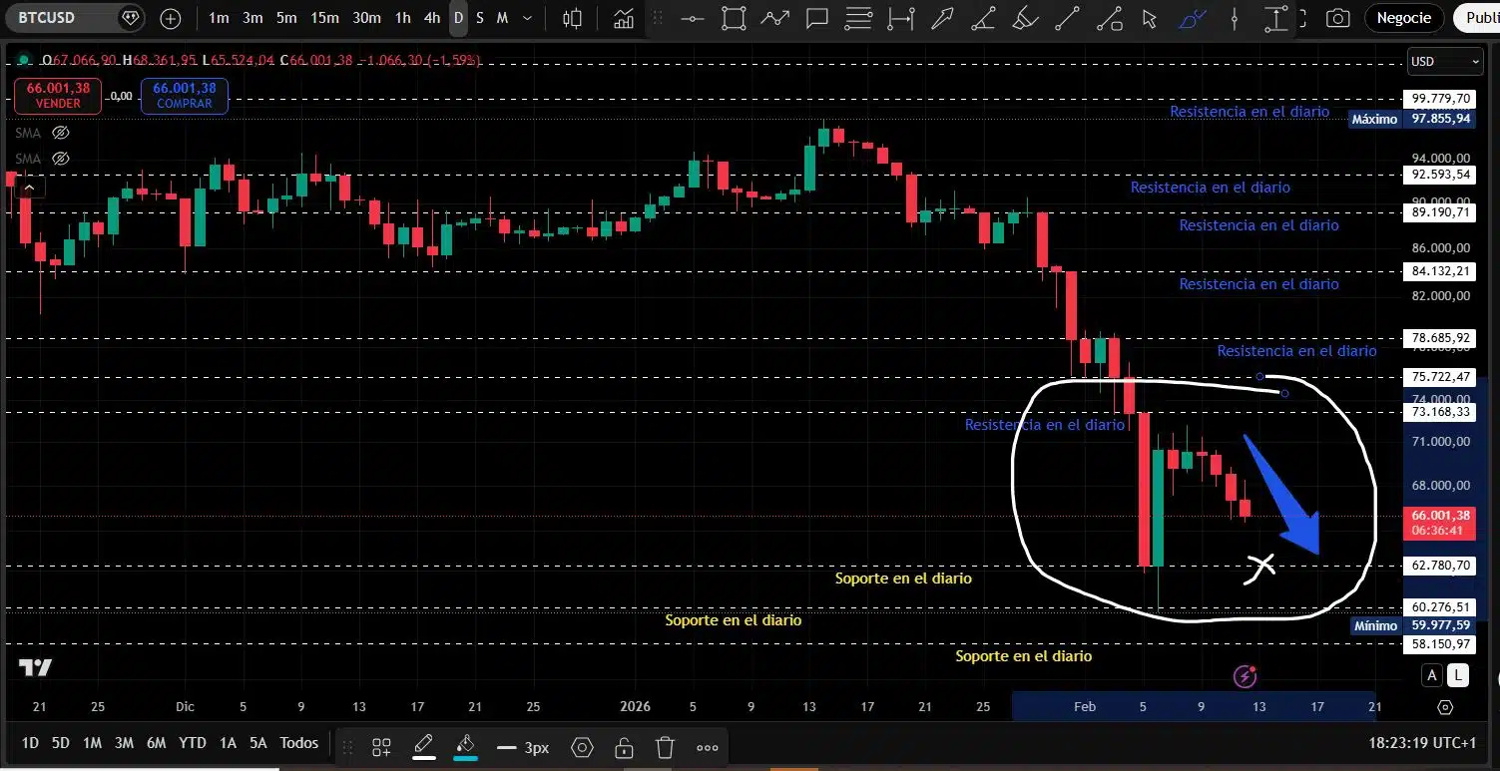
Task: Show the second hidden SMA indicator
Action: coord(60,158)
